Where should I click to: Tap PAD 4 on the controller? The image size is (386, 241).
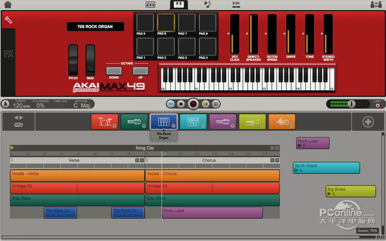(x=207, y=47)
